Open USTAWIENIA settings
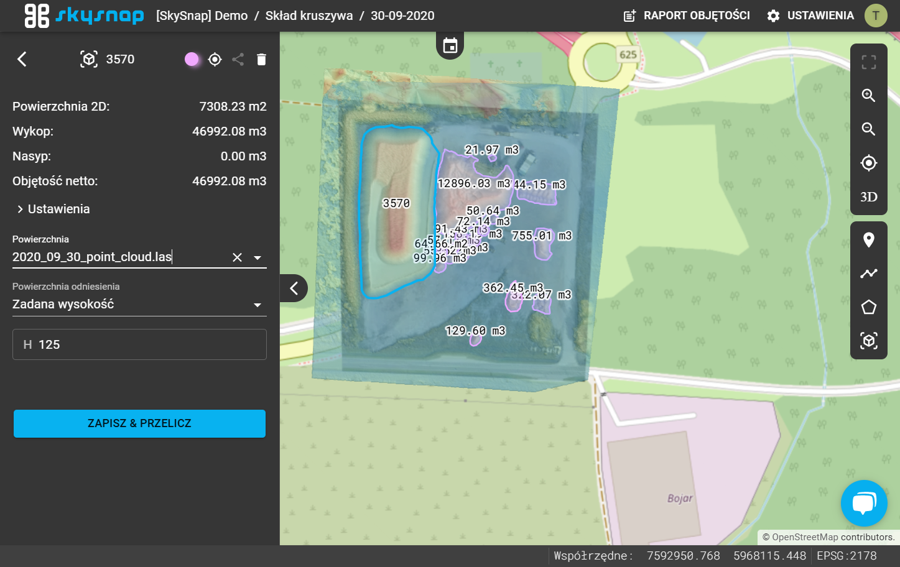Image resolution: width=900 pixels, height=567 pixels. 810,16
